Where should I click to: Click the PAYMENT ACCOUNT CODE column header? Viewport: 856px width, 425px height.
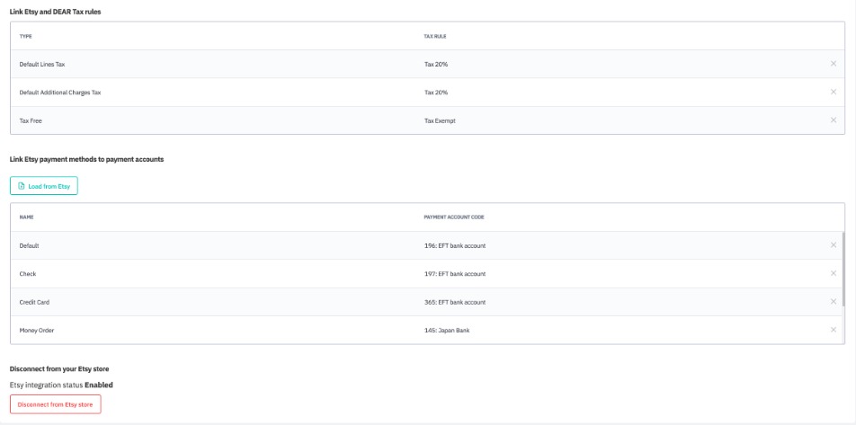click(x=454, y=217)
